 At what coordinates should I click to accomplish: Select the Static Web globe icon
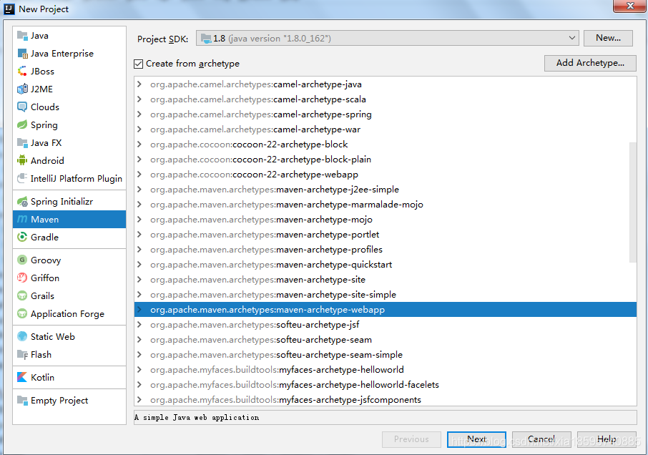(22, 336)
